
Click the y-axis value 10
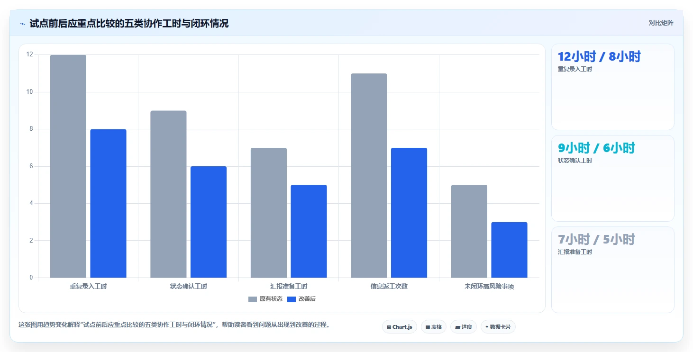pyautogui.click(x=30, y=92)
